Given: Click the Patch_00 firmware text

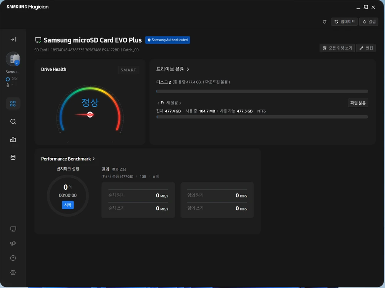Looking at the screenshot, I should [131, 50].
